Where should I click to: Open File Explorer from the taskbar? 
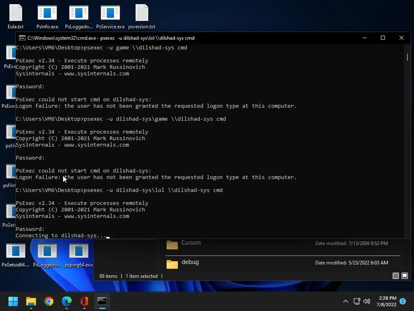point(31,301)
